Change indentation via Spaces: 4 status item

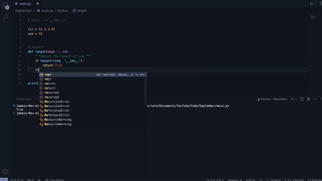click(234, 180)
